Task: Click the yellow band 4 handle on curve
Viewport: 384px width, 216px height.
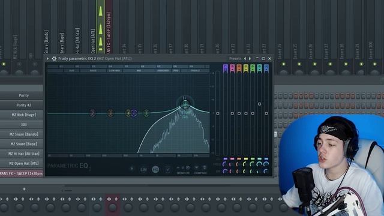Action: pyautogui.click(x=128, y=113)
